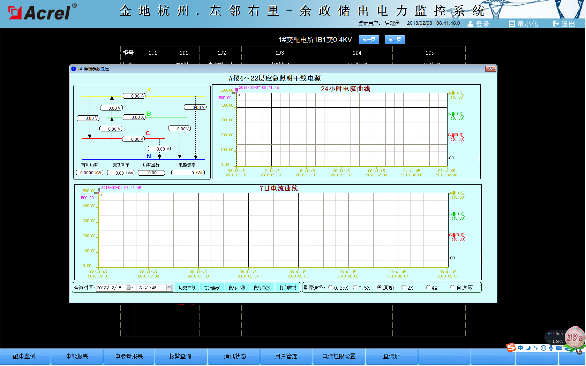Open the soft keyboard icon in the IME bar
Viewport: 586px width, 366px height.
pos(558,348)
